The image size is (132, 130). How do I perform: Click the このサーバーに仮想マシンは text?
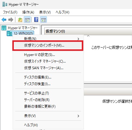point(112,48)
